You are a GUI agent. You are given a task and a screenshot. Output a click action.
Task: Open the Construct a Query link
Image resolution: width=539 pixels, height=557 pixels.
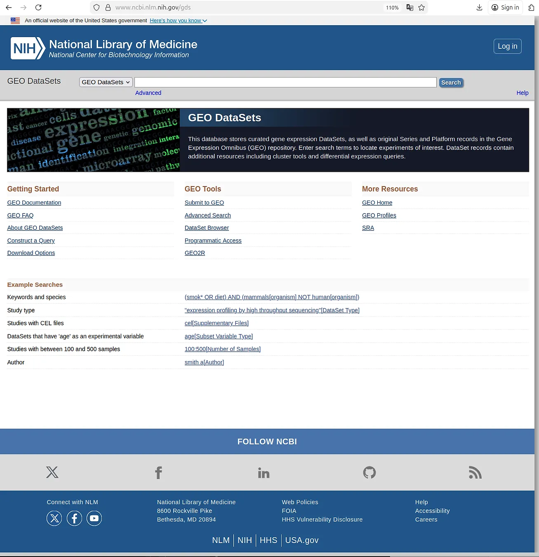point(31,241)
